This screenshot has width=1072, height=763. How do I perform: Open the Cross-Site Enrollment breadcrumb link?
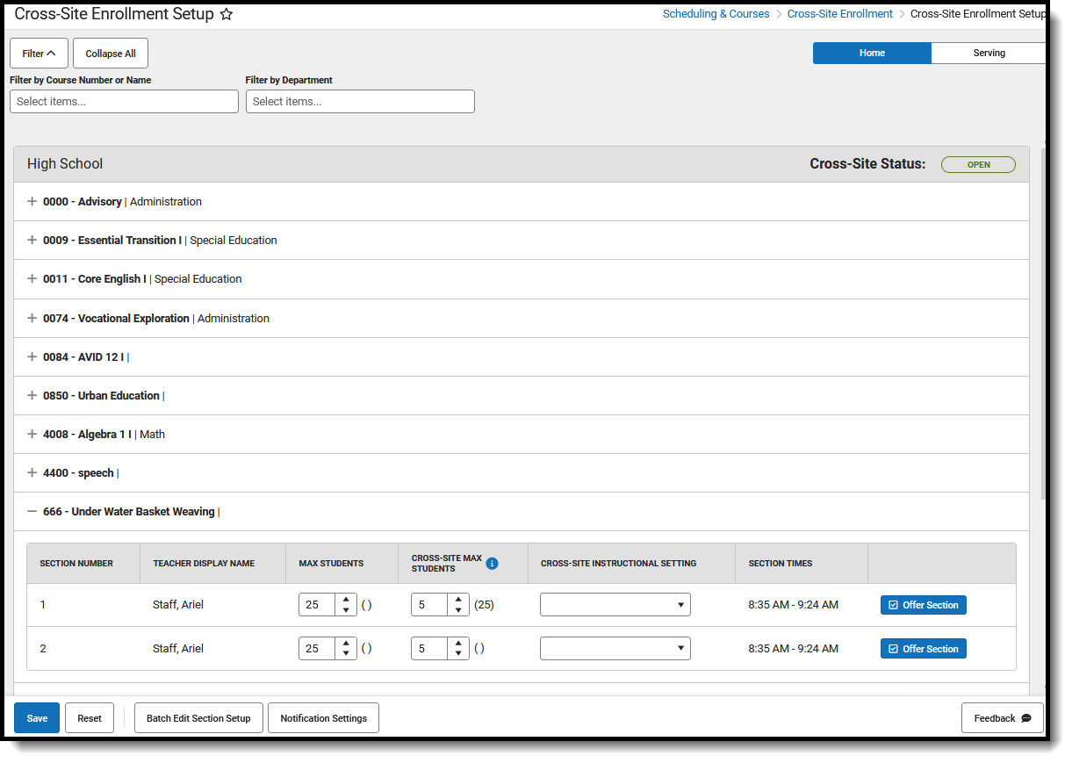[840, 14]
